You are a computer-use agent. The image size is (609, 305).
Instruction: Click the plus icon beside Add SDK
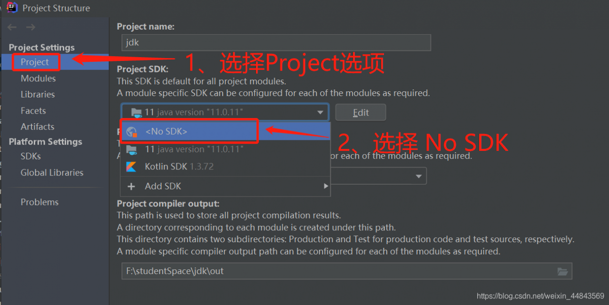pos(131,187)
